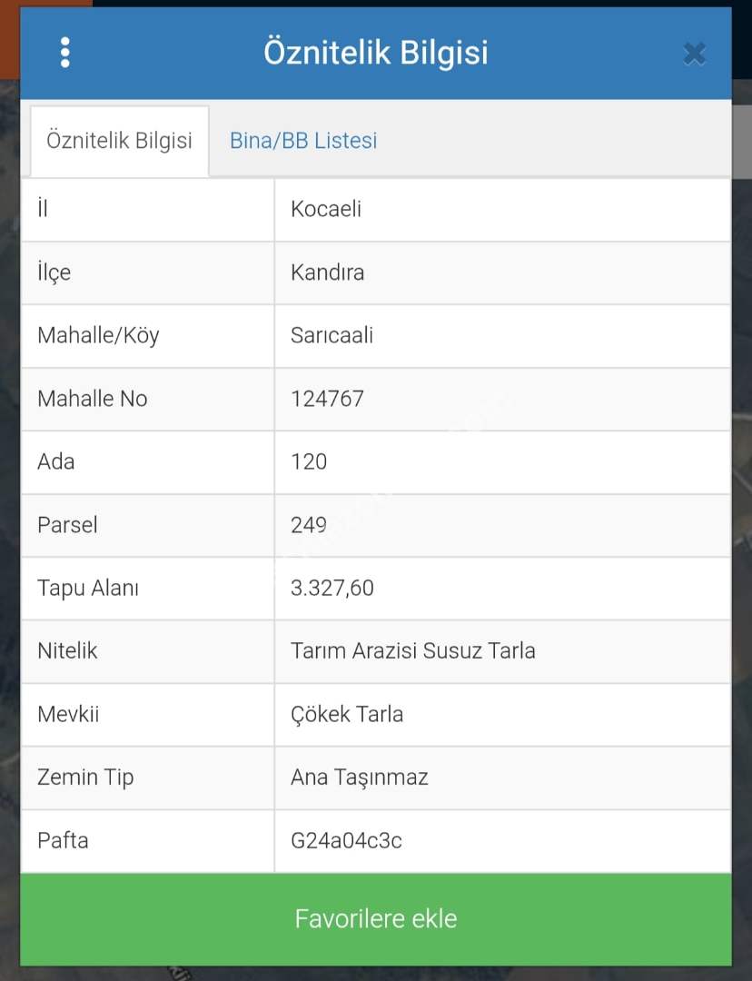Click the İl value Kocaeli
This screenshot has width=752, height=981.
click(x=326, y=209)
